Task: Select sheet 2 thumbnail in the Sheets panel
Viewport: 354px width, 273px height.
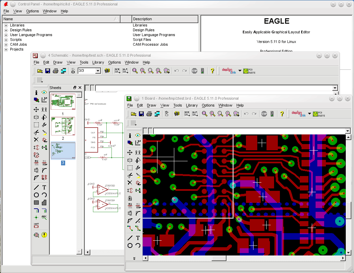Action: point(63,126)
